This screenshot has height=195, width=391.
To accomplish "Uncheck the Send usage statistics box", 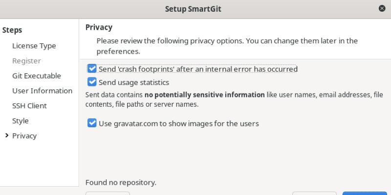I will click(92, 82).
